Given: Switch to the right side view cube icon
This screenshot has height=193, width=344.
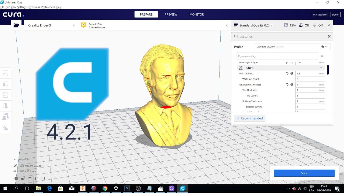Looking at the screenshot, I should click(x=43, y=179).
